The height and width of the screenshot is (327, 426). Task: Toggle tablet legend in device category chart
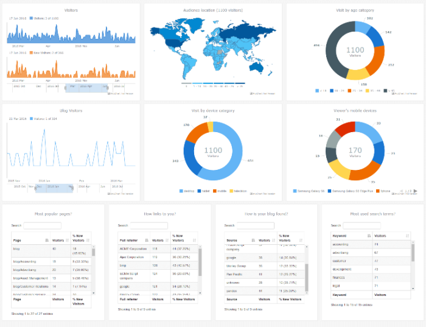[203, 191]
